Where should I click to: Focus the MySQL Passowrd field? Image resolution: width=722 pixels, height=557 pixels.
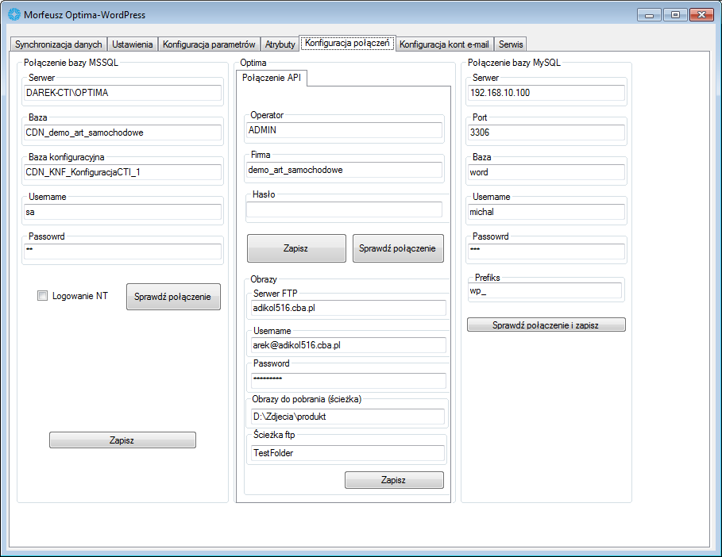coord(546,252)
